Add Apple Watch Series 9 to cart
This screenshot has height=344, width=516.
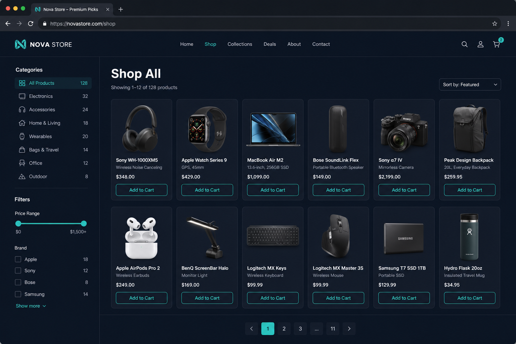[207, 190]
